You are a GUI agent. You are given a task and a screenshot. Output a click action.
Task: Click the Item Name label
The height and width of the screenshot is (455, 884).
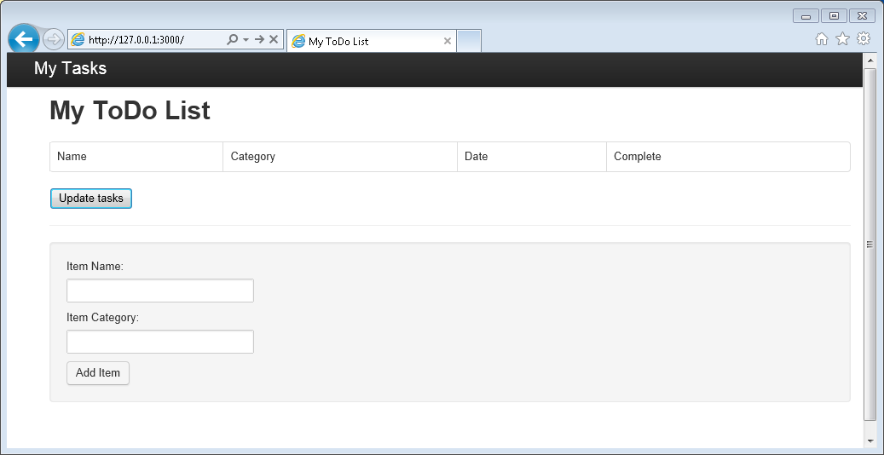[x=95, y=267]
